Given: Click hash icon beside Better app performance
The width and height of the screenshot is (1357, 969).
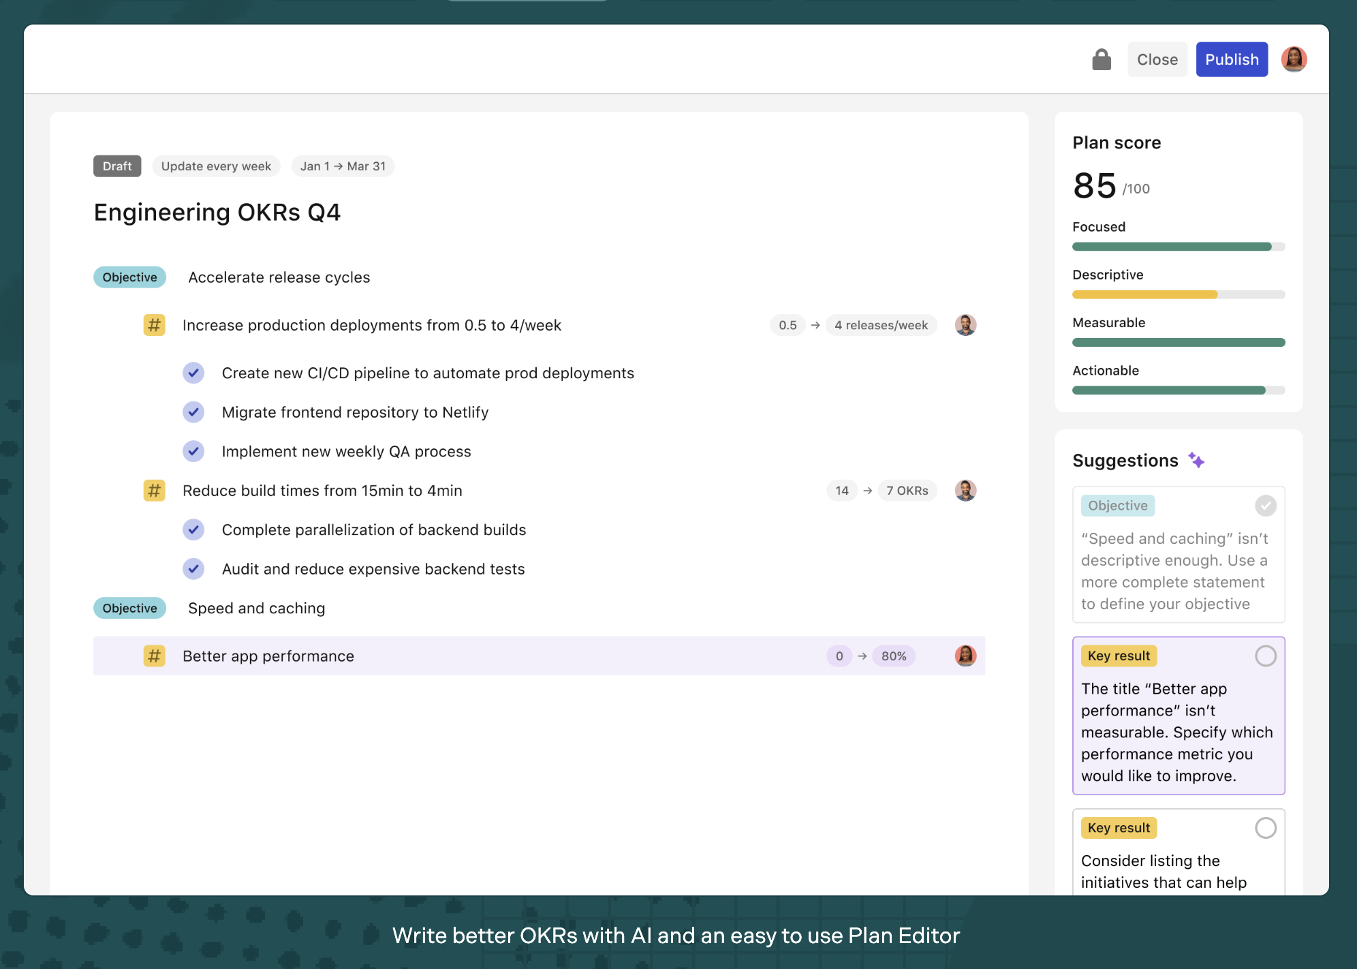Looking at the screenshot, I should tap(154, 656).
